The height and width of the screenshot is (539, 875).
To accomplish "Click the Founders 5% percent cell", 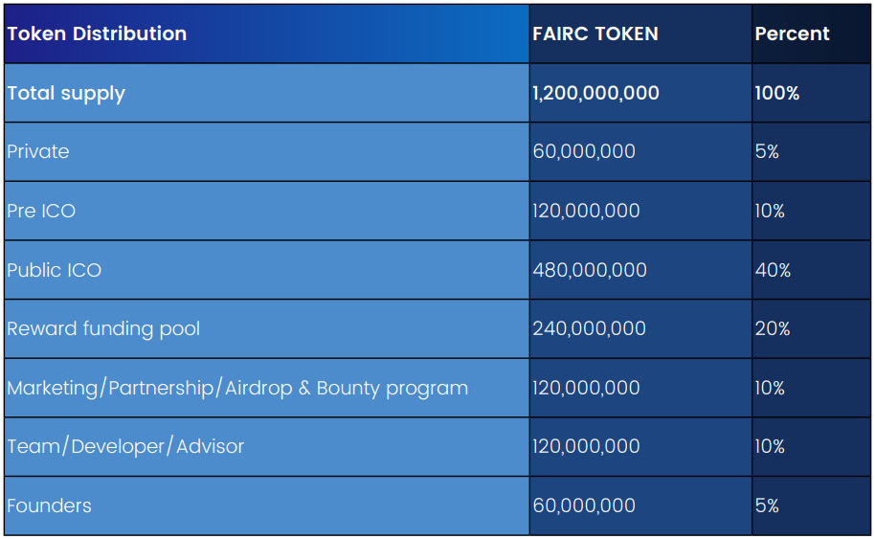I will pos(767,505).
